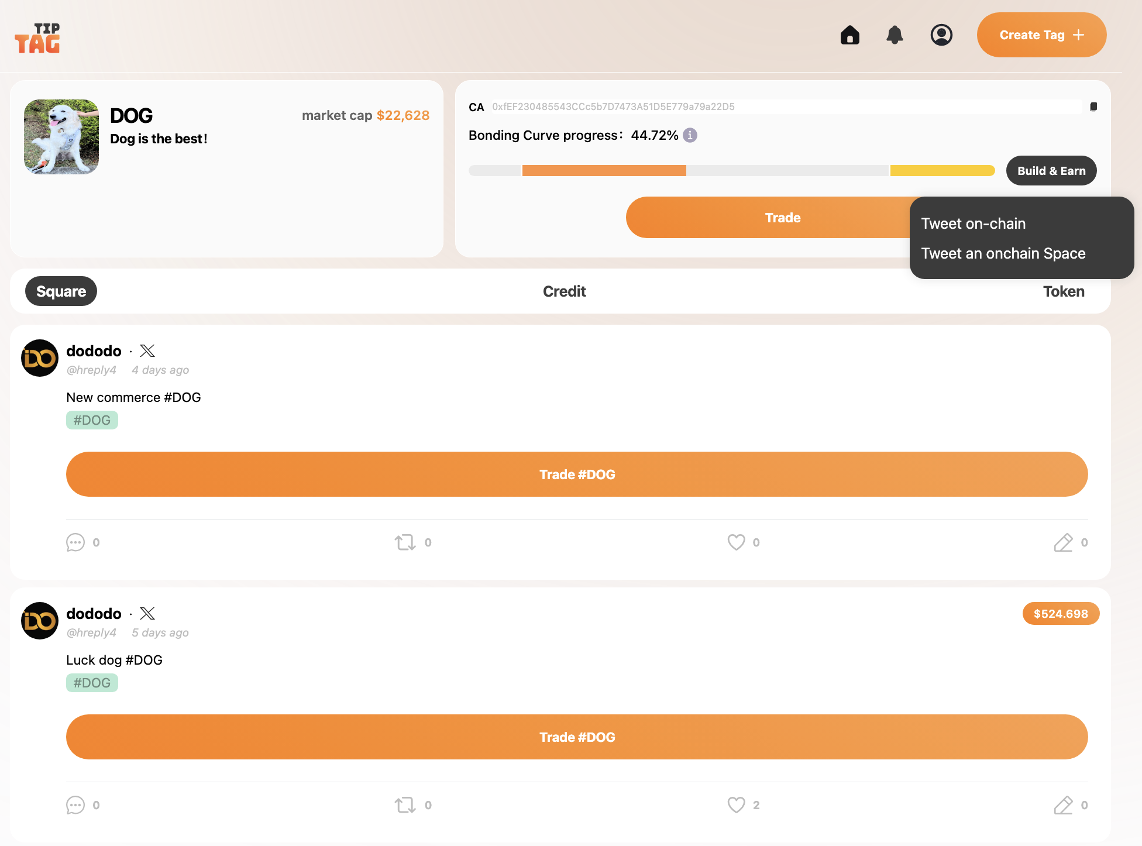The image size is (1142, 846).
Task: Click pencil icon on first post
Action: click(1063, 542)
